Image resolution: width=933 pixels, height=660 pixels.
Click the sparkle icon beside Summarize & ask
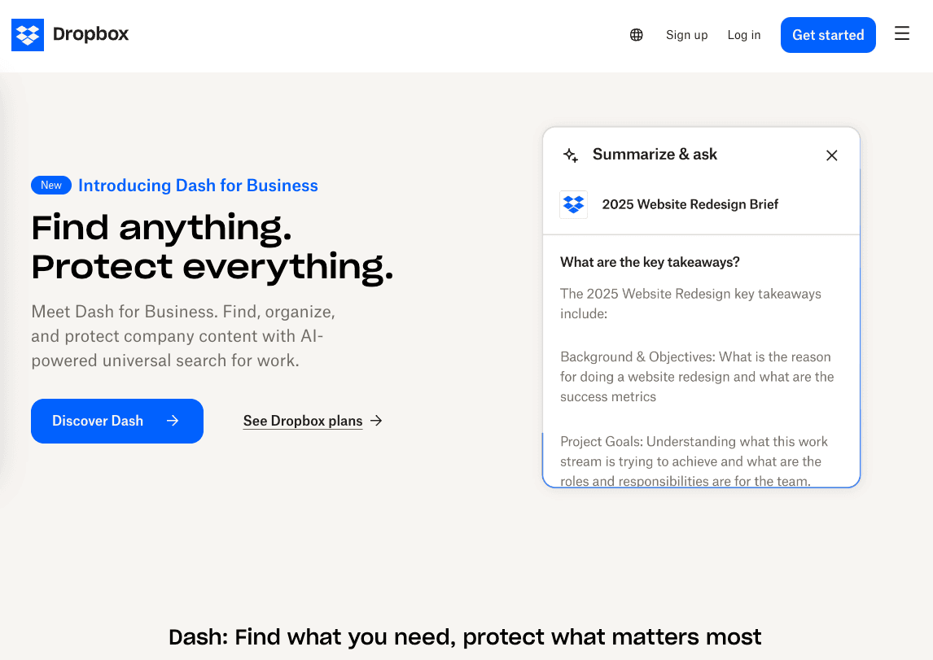(571, 155)
